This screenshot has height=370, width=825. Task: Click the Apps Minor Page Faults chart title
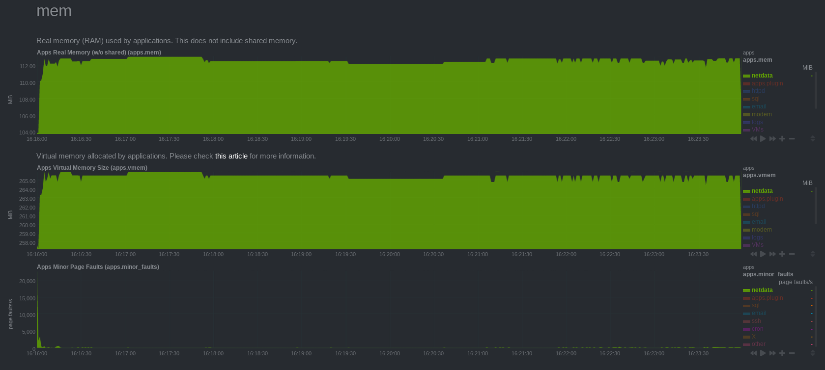(x=98, y=267)
